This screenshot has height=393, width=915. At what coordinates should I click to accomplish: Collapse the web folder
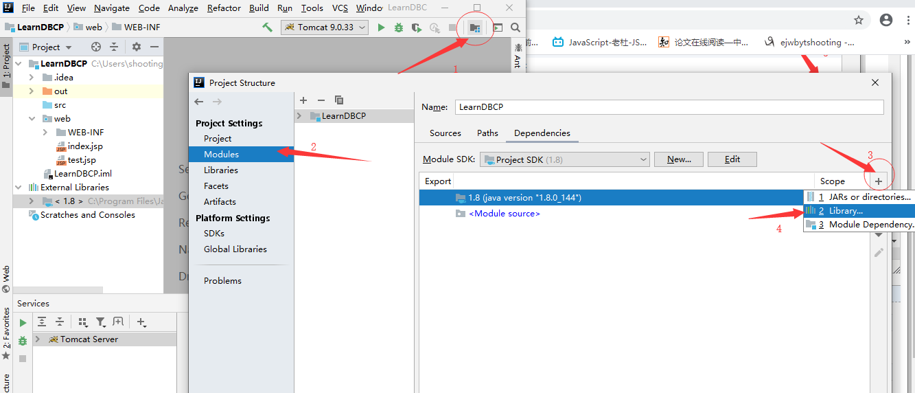[x=32, y=119]
